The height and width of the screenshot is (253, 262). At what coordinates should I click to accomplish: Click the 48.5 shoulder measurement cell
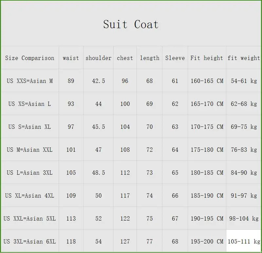98,173
